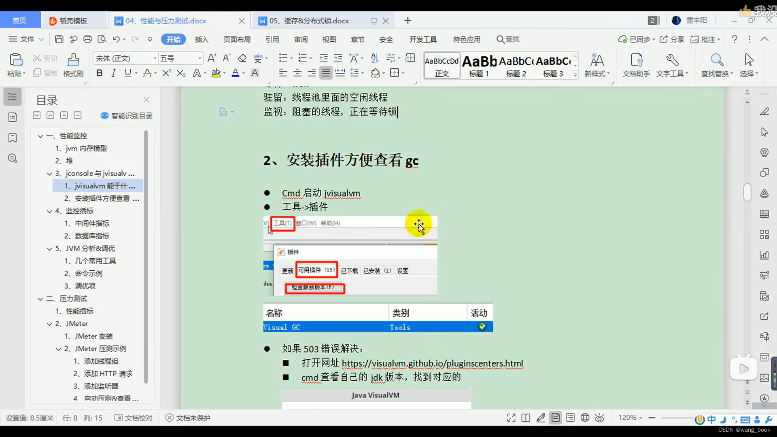
Task: Click the Superscript X² icon
Action: [166, 73]
